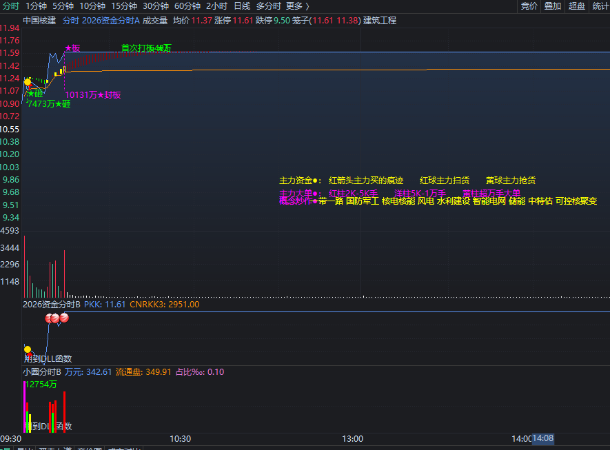Select the 60分钟 period tab

pos(187,6)
